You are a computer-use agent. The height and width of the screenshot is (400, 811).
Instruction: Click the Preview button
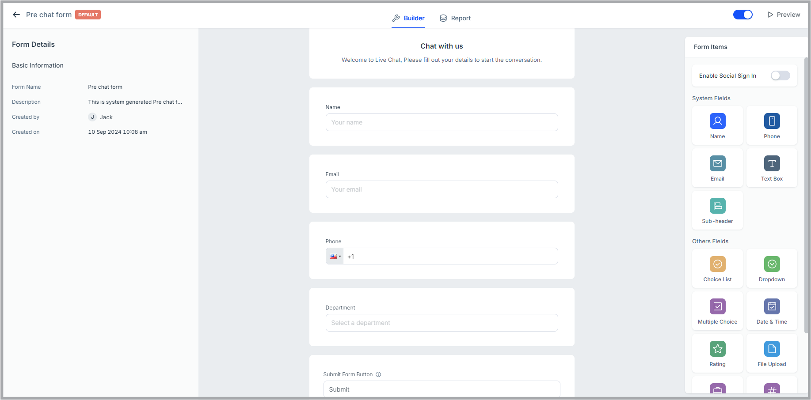(784, 15)
